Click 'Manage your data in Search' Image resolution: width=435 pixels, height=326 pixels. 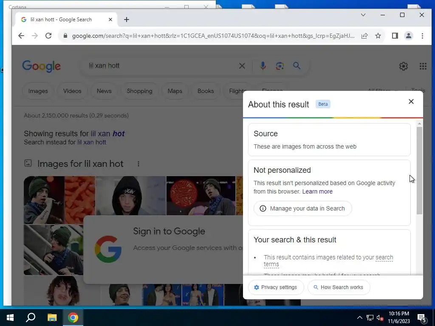pos(302,208)
